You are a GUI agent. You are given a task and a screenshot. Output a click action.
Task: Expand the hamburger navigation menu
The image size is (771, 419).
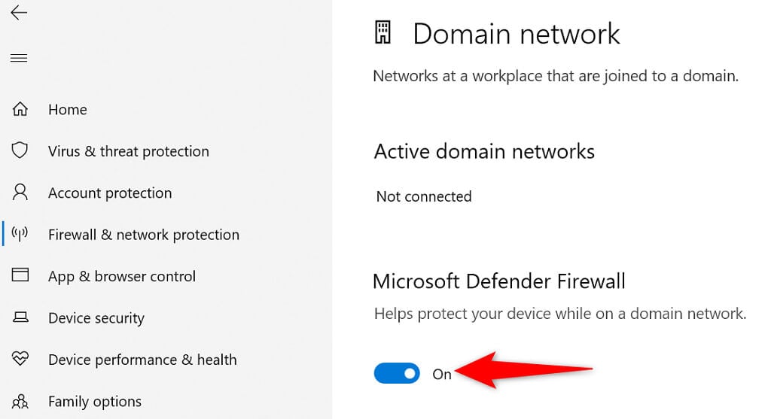[19, 58]
